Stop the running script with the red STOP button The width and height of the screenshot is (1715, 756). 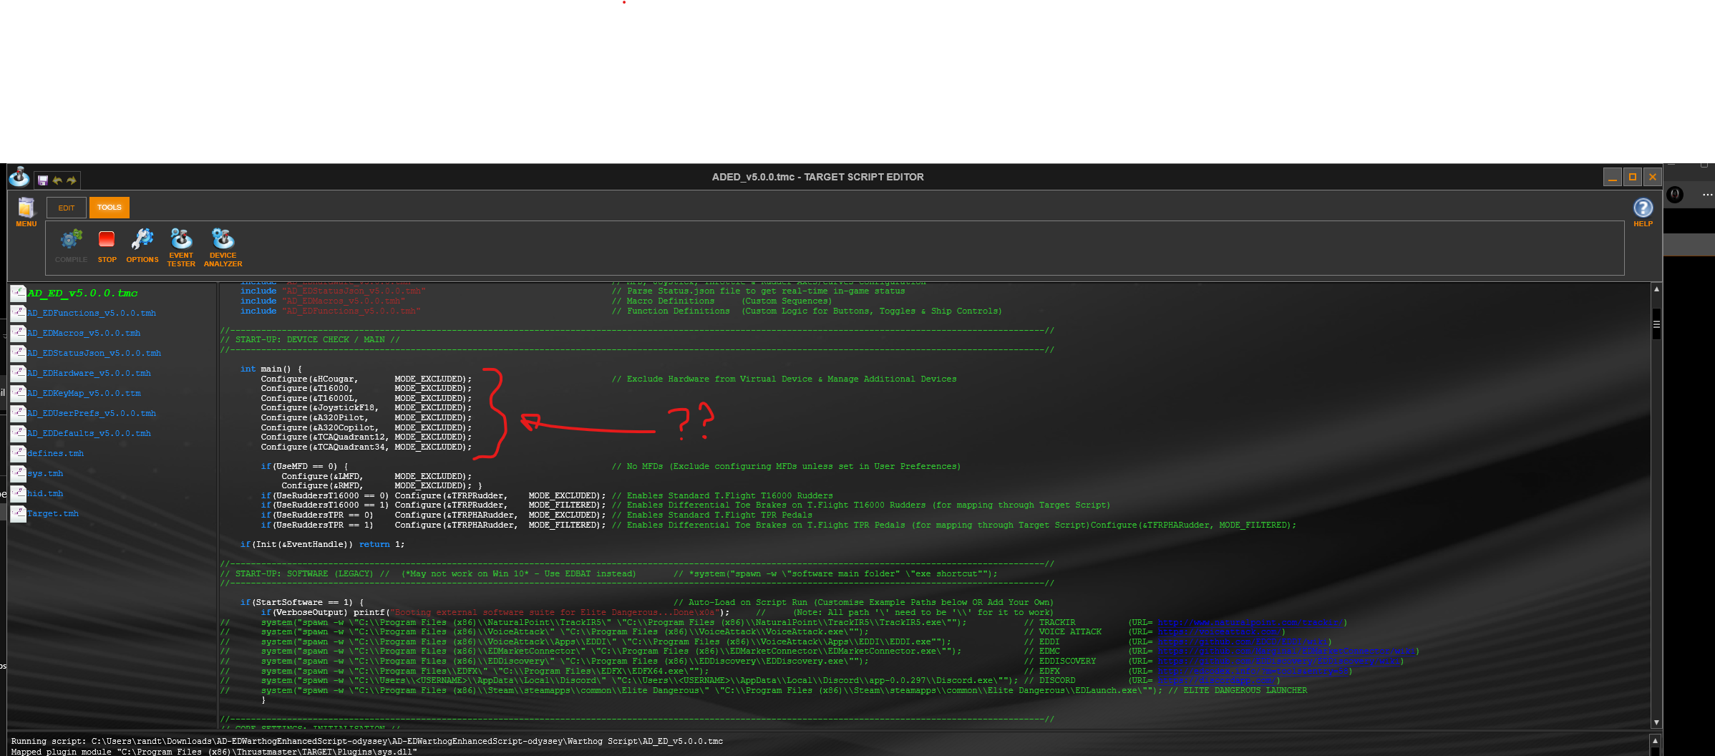pyautogui.click(x=107, y=246)
